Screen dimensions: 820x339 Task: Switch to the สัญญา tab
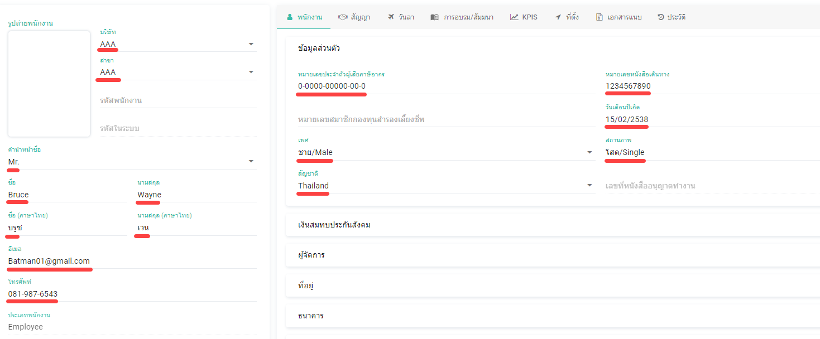354,17
